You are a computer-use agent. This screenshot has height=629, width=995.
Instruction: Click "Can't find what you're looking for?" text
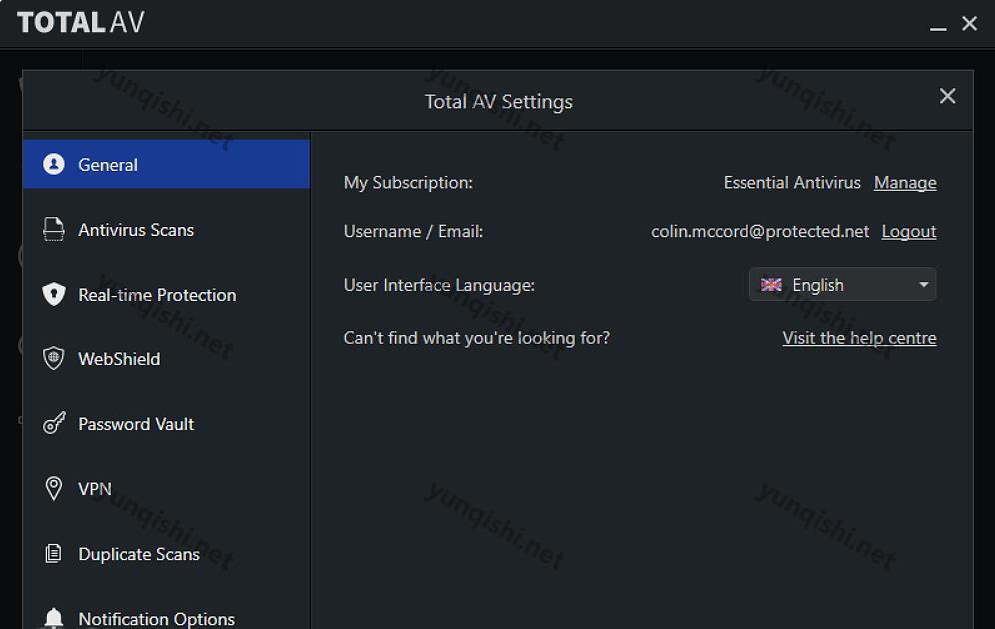477,338
